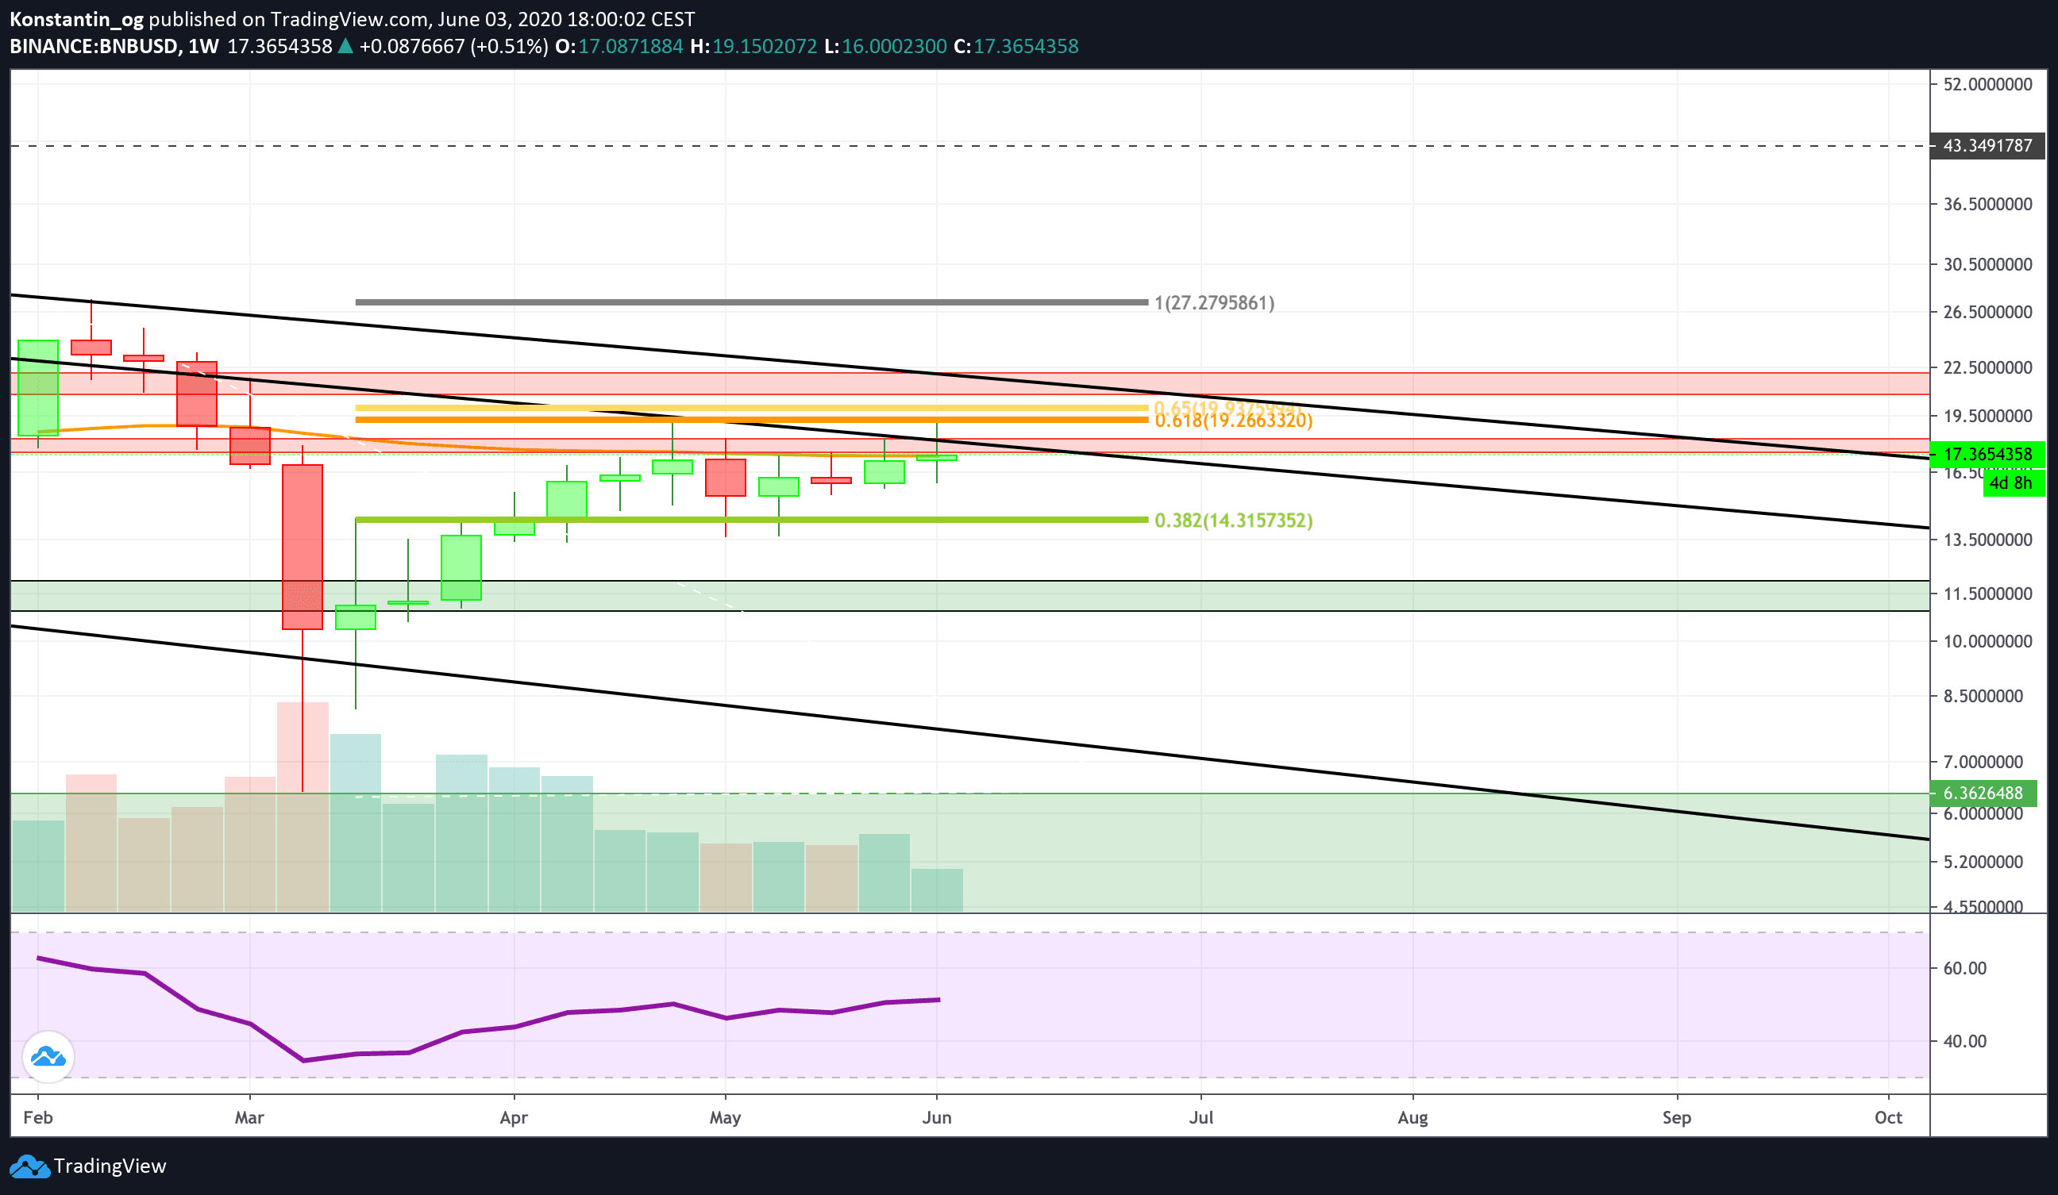This screenshot has height=1195, width=2058.
Task: Click the round TradingView badge in RSI panel
Action: 49,1057
